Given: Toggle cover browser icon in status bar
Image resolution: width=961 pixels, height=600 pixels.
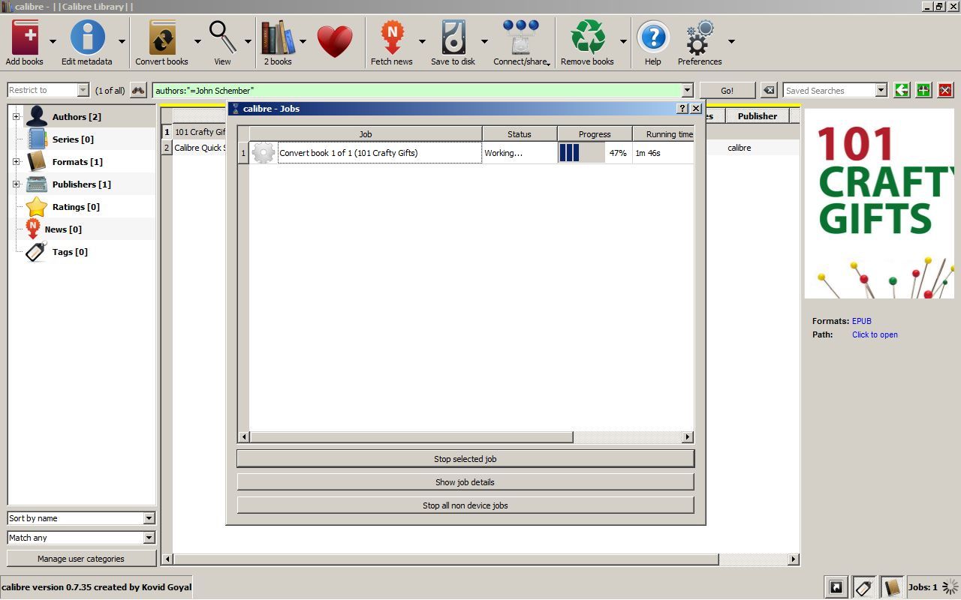Looking at the screenshot, I should click(x=836, y=587).
